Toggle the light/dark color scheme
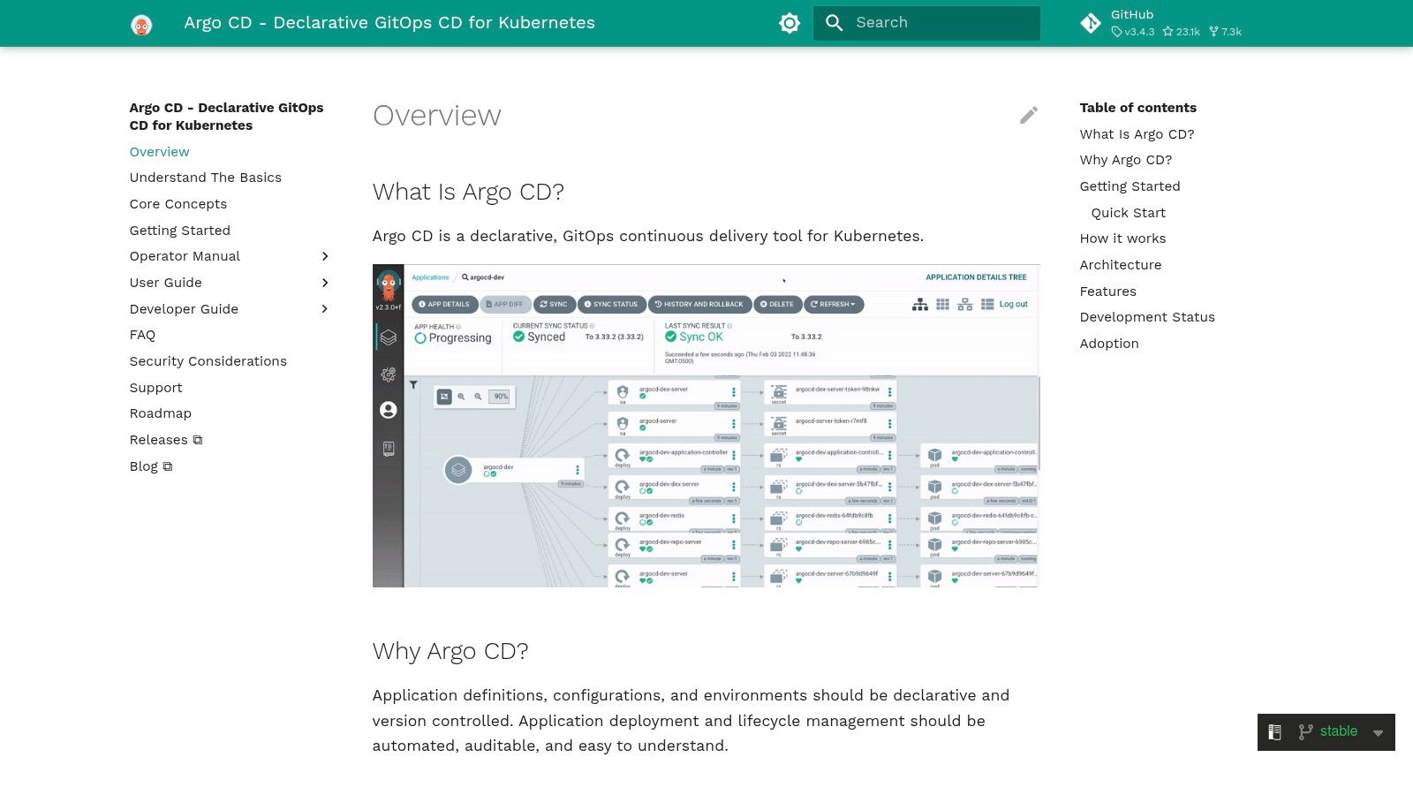Viewport: 1413px width, 795px height. 790,23
